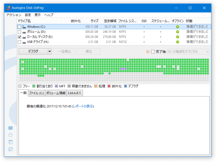Viewport: 216px width, 162px height.
Task: Click the Auslogics Disk Defrag app icon
Action: tap(8, 8)
